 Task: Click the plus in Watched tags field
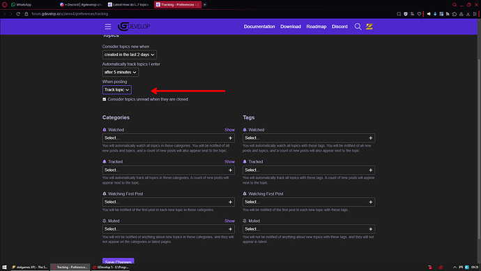coord(371,138)
